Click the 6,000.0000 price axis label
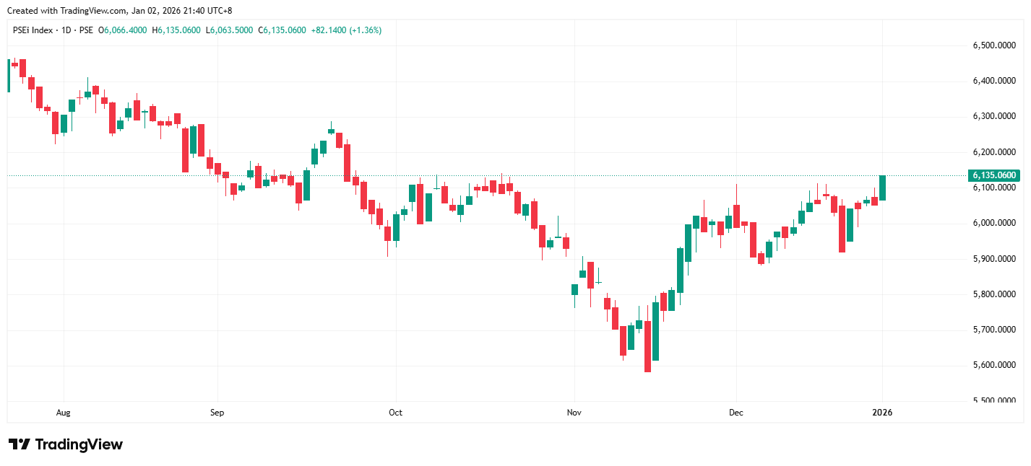This screenshot has width=1031, height=466. click(x=994, y=223)
